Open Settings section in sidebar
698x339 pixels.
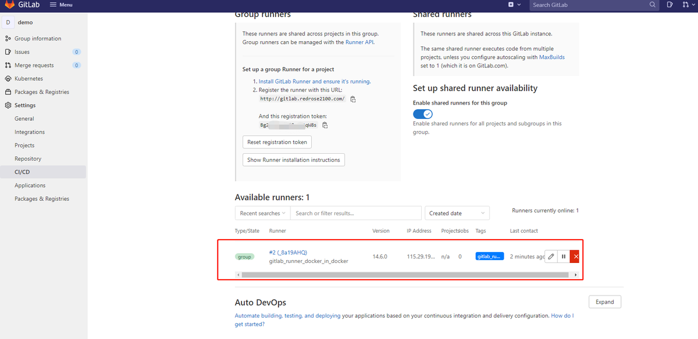click(x=25, y=105)
